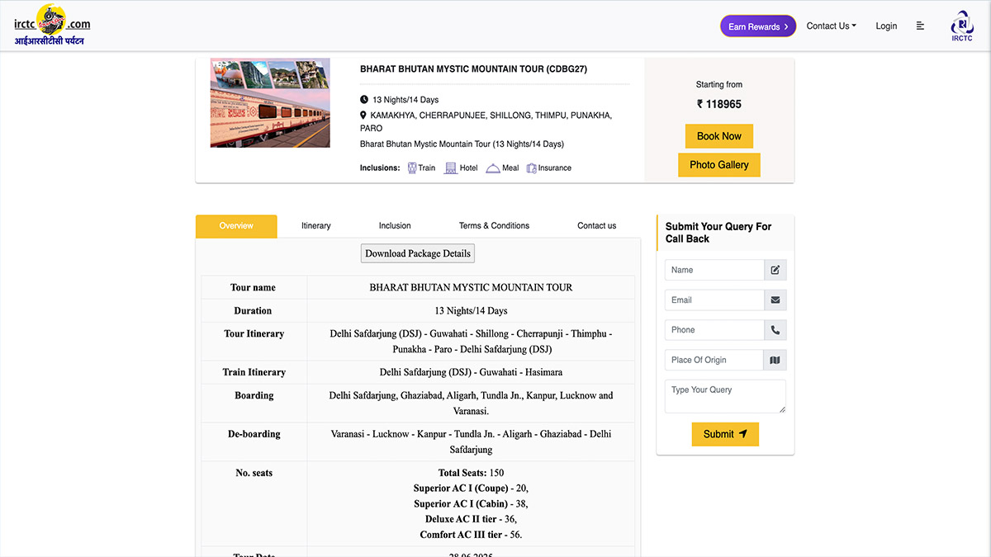Click the Email input field
The image size is (991, 557).
tap(715, 300)
